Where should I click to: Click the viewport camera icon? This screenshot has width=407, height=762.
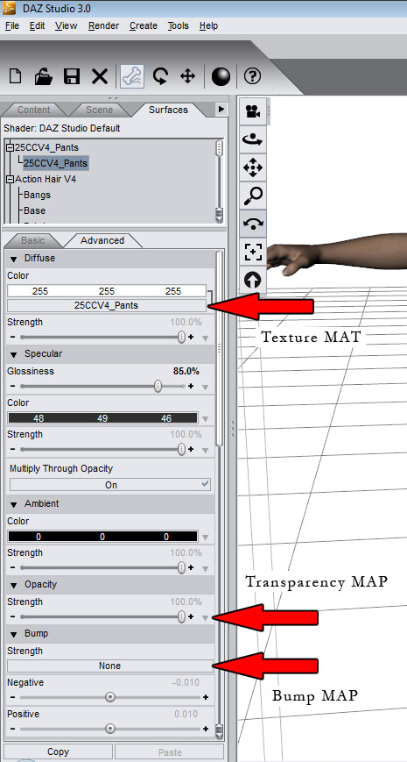tap(253, 111)
